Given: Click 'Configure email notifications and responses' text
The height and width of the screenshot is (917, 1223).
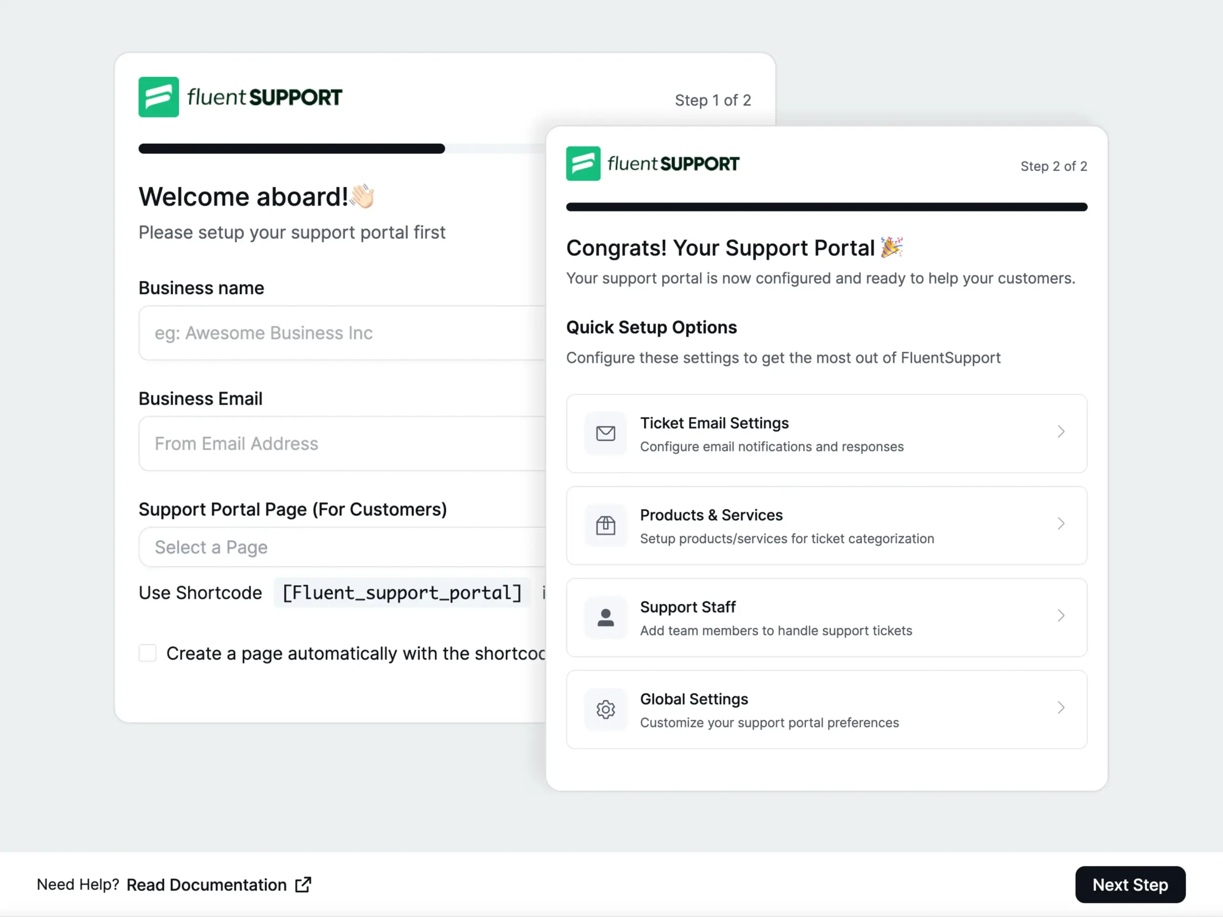Looking at the screenshot, I should [772, 446].
